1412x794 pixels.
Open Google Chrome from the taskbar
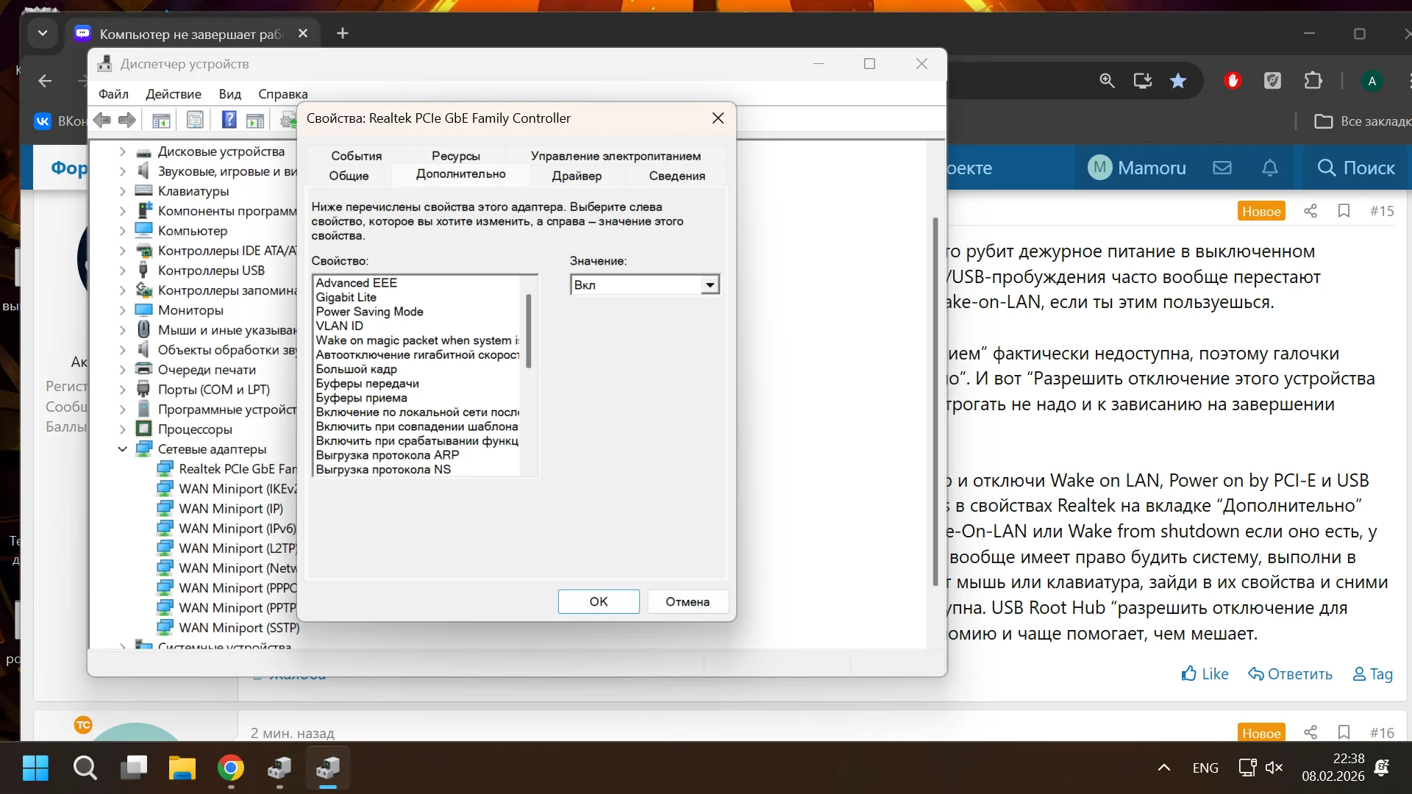[231, 768]
